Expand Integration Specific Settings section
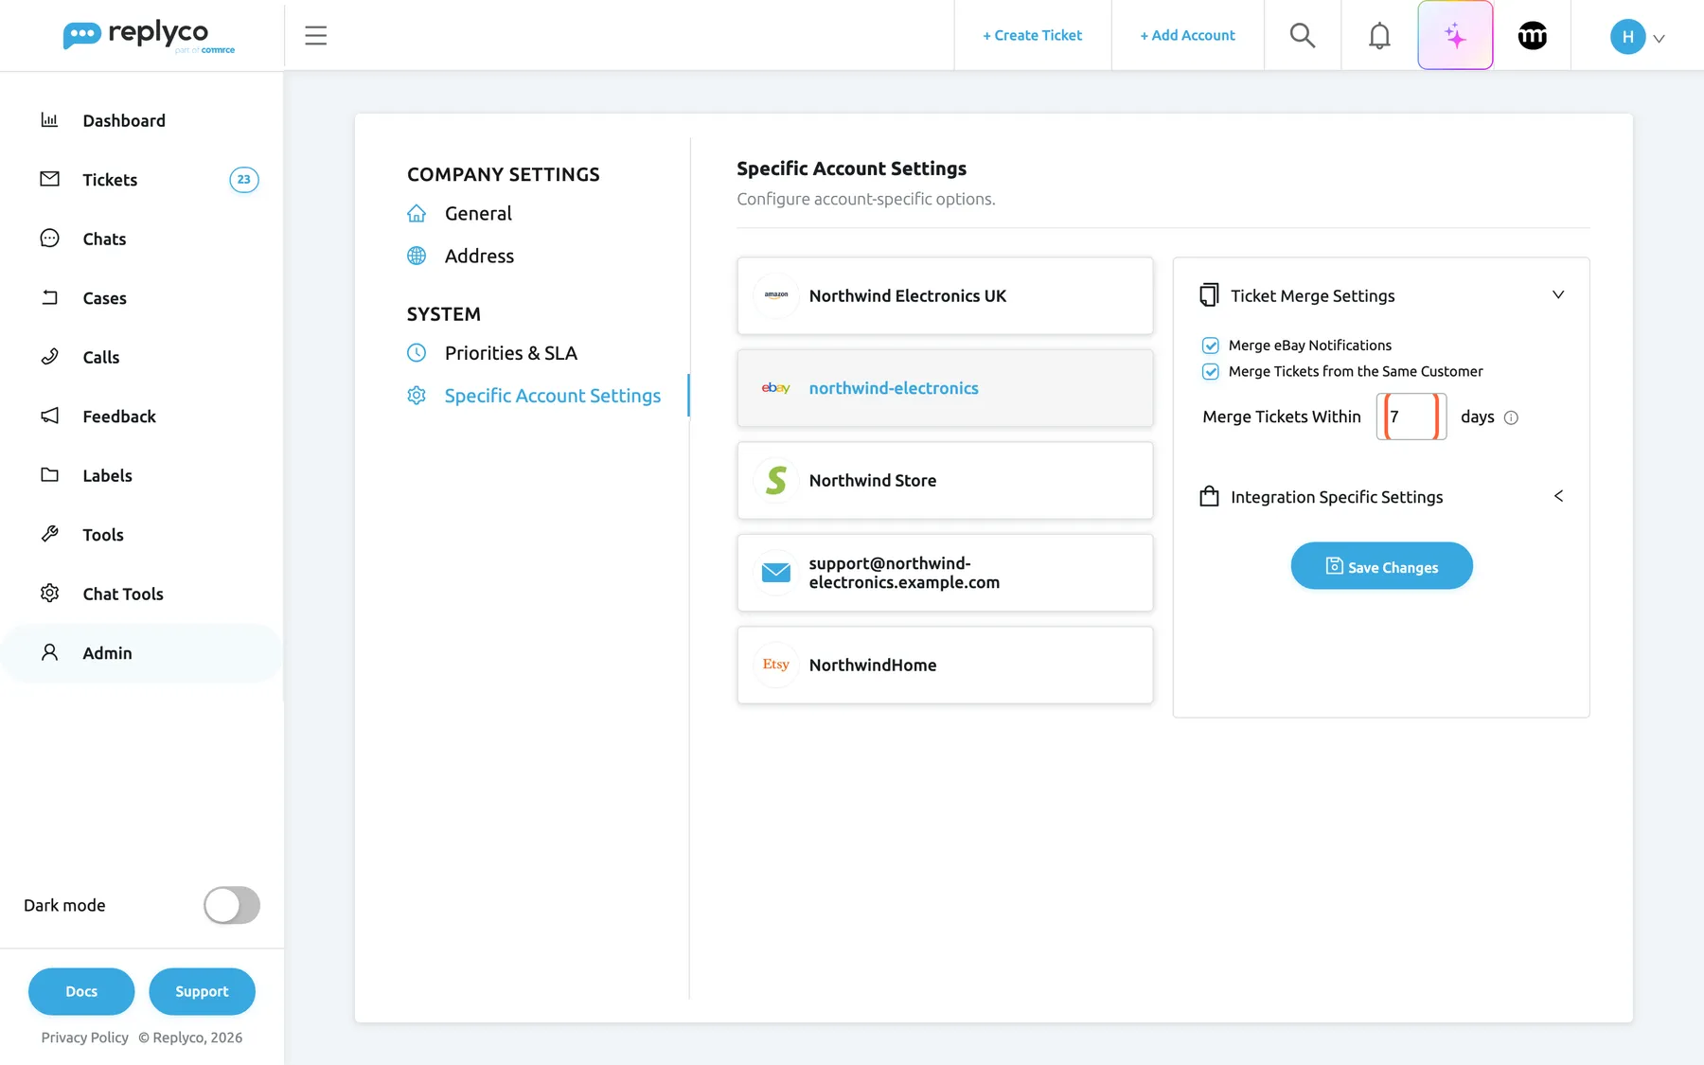1704x1065 pixels. (x=1557, y=496)
